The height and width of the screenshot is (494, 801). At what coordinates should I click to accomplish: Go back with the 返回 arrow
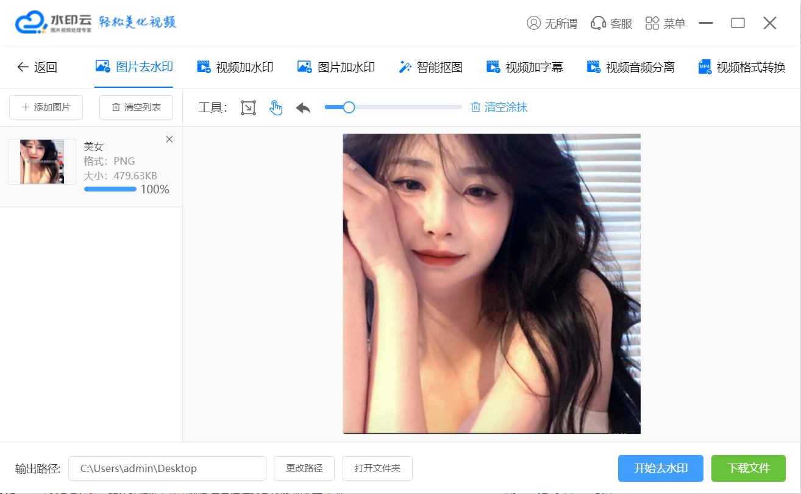23,67
